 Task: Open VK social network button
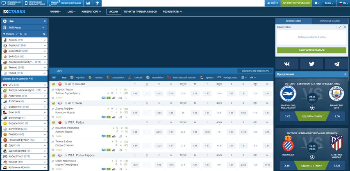(287, 64)
